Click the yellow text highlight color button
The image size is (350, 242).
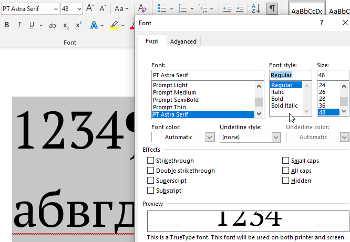[x=114, y=25]
